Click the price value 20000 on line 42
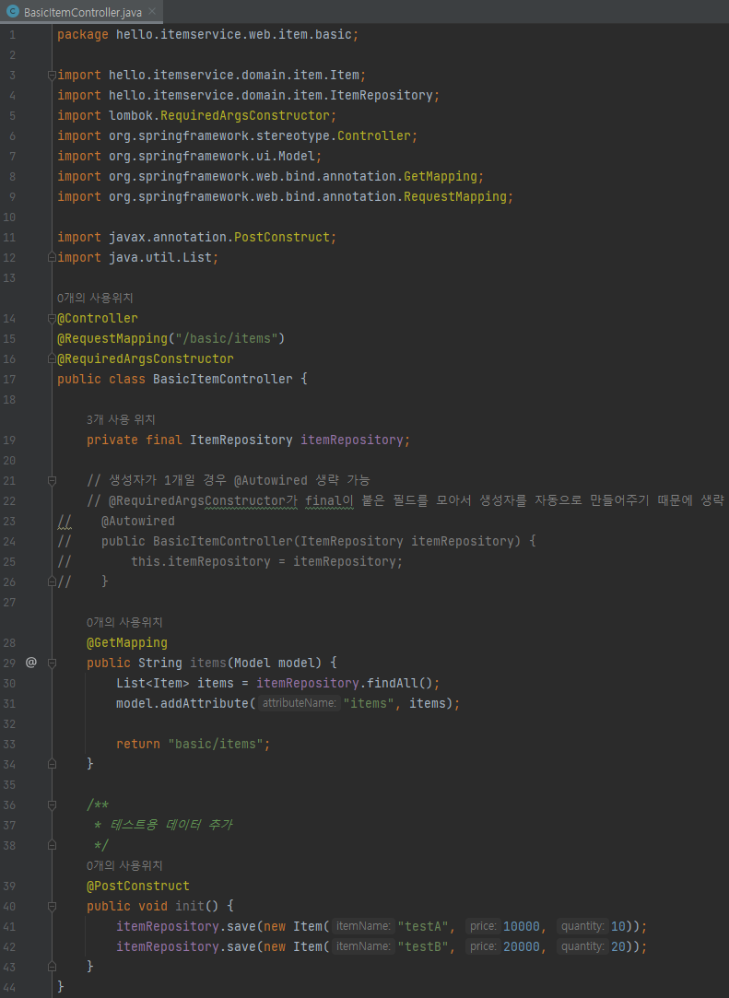Viewport: 729px width, 998px height. [x=522, y=947]
